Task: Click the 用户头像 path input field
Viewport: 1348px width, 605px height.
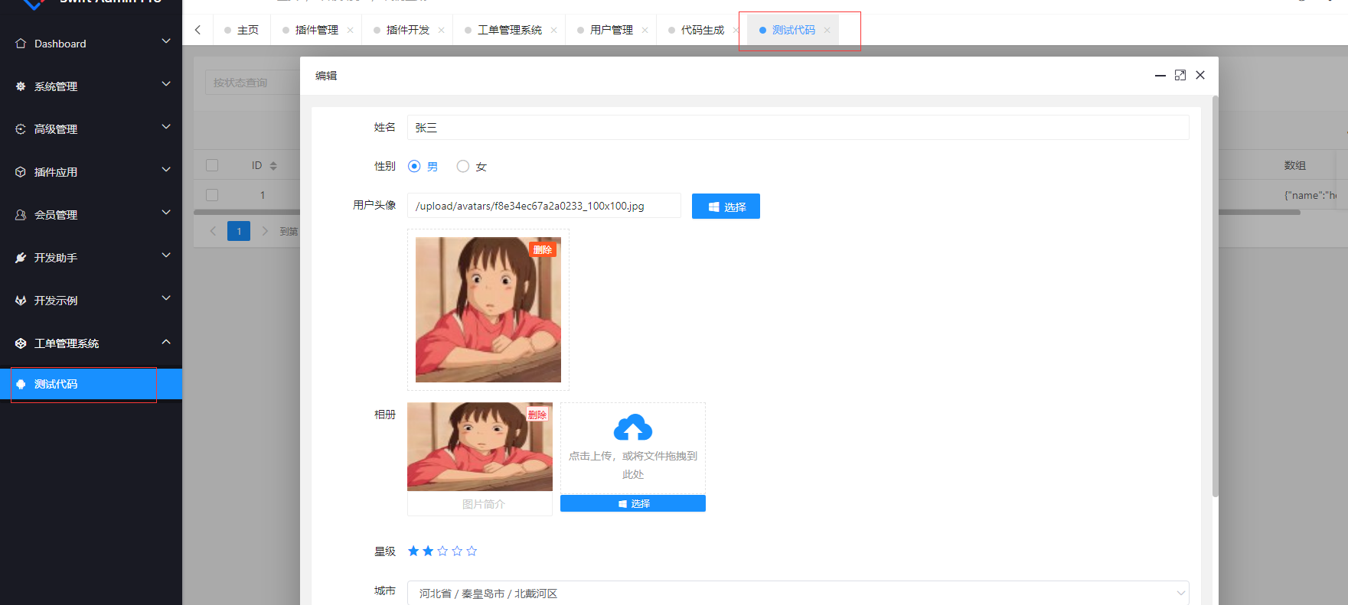Action: click(544, 206)
